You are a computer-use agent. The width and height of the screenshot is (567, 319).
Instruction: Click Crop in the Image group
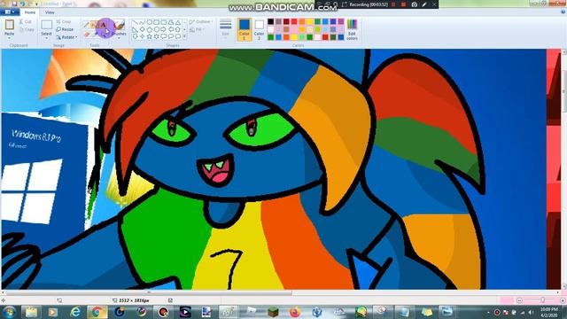64,21
